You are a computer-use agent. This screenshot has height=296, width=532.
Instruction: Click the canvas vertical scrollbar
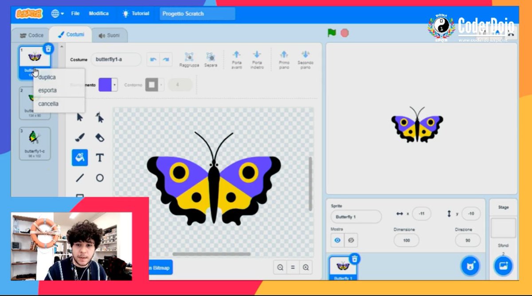(310, 183)
